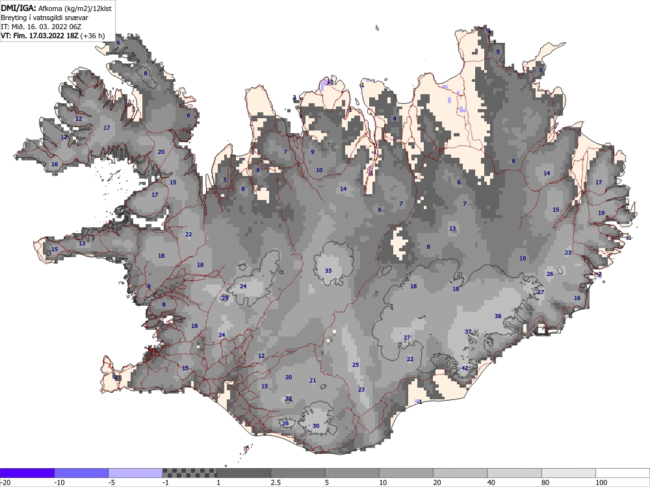Click the light lavender -5 to -1 legend swatch
Screen dimensions: 650x487
136,473
